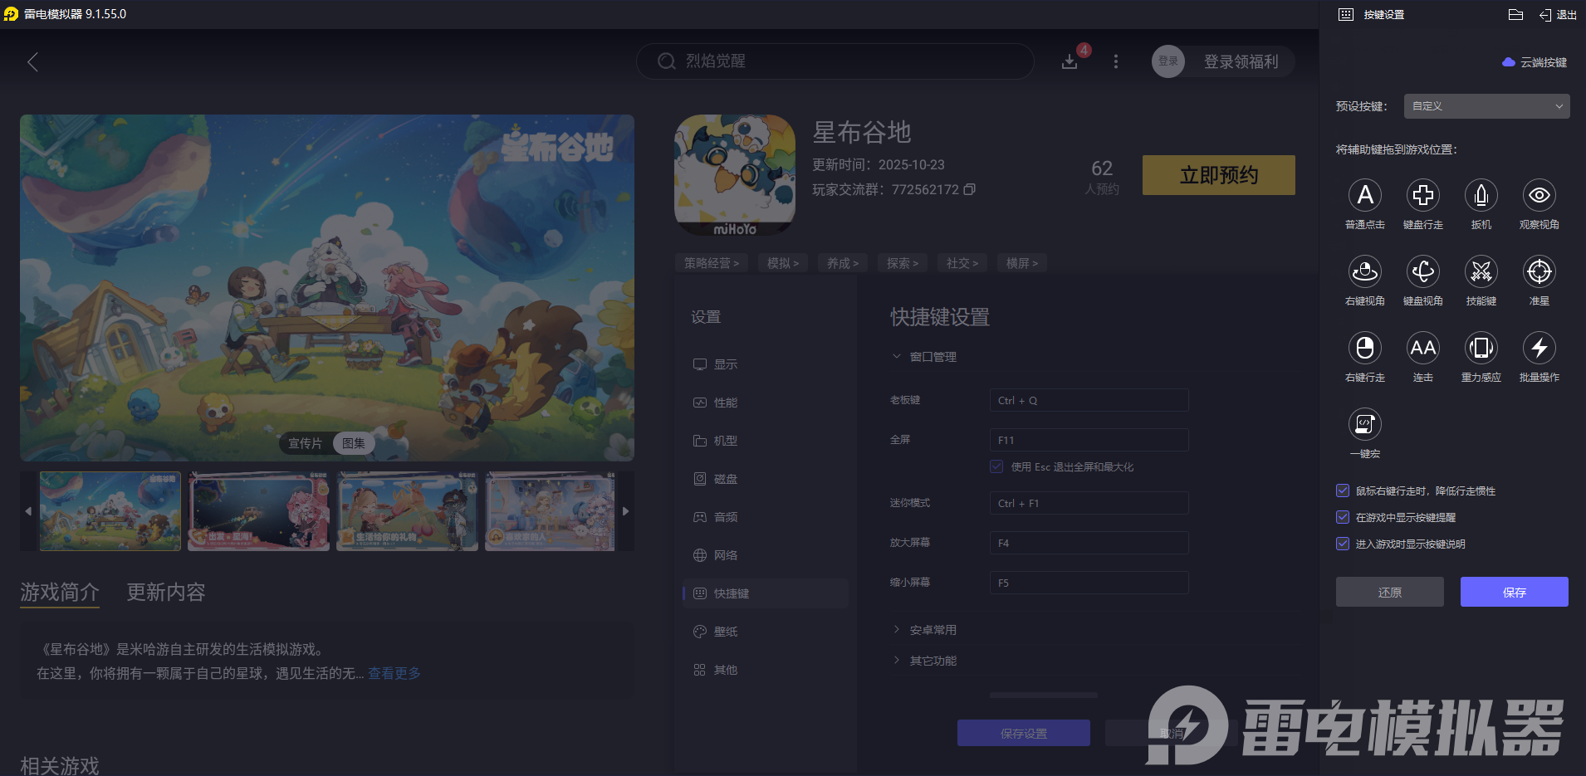Uncheck 使用 Esc 退出全屏和最大化

pos(996,466)
